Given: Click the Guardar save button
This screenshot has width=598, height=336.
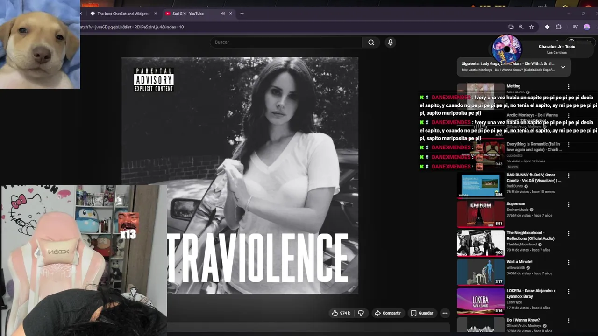Looking at the screenshot, I should [422, 313].
